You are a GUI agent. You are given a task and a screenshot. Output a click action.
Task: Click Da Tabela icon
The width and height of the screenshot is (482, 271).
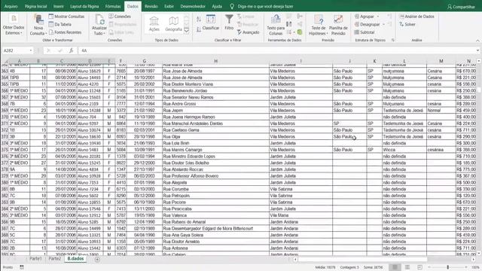[51, 24]
